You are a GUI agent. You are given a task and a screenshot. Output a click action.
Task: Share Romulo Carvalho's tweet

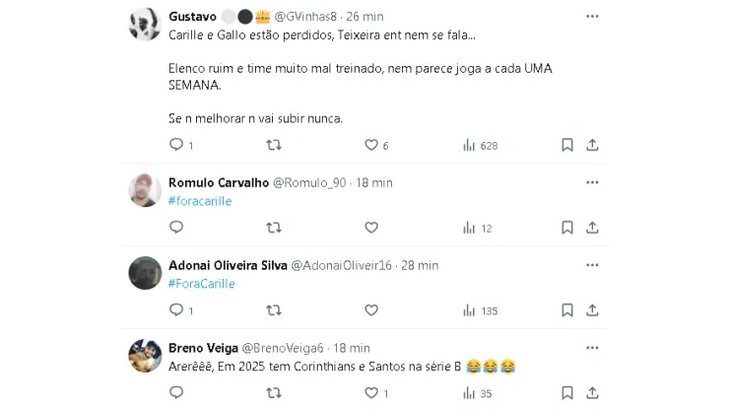592,228
